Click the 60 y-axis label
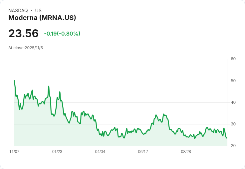Screen dimensions: 245x169 click(233, 59)
